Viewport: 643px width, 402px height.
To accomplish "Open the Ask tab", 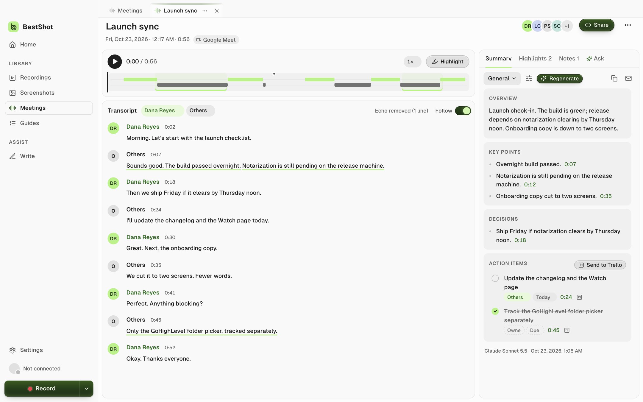I will [x=595, y=58].
